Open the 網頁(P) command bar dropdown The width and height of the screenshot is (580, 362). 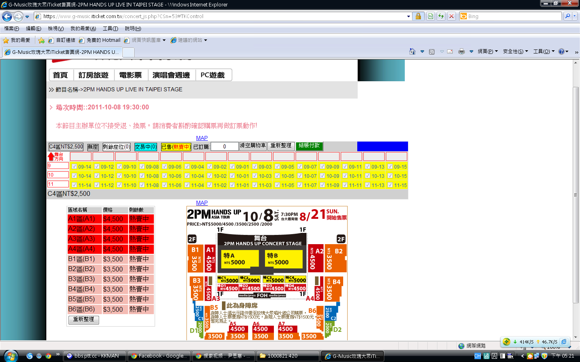tap(488, 51)
